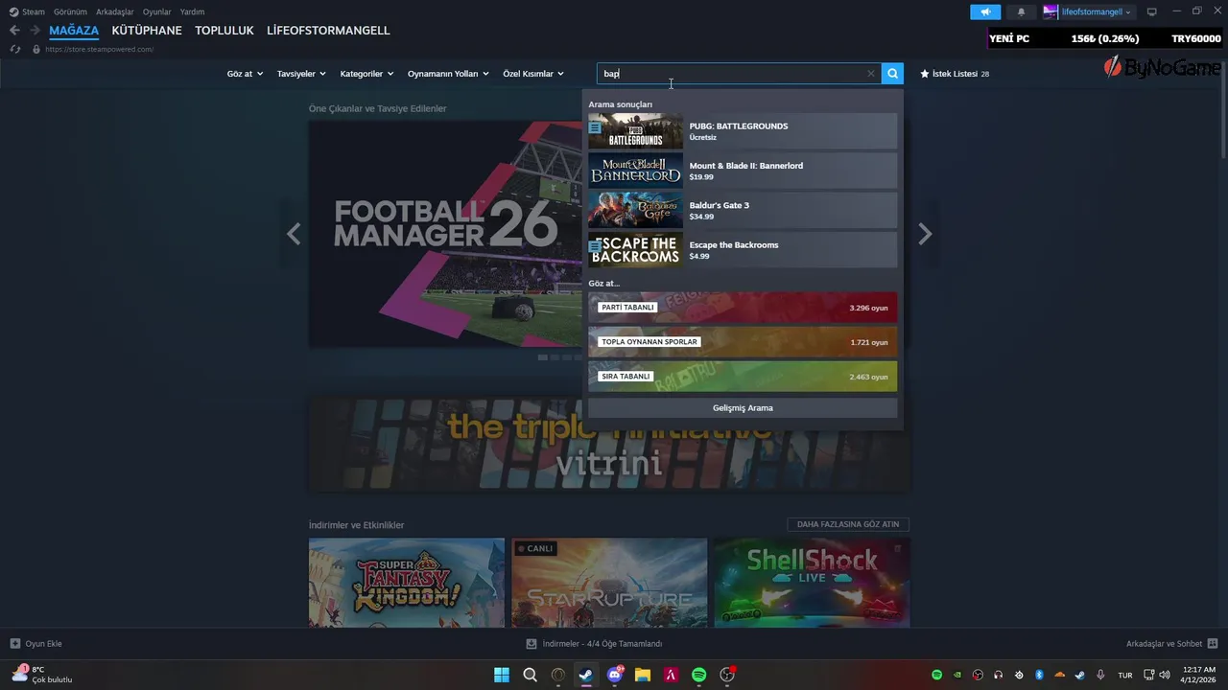Browse the SIRA TABANLI tag
The height and width of the screenshot is (690, 1228).
coord(743,377)
